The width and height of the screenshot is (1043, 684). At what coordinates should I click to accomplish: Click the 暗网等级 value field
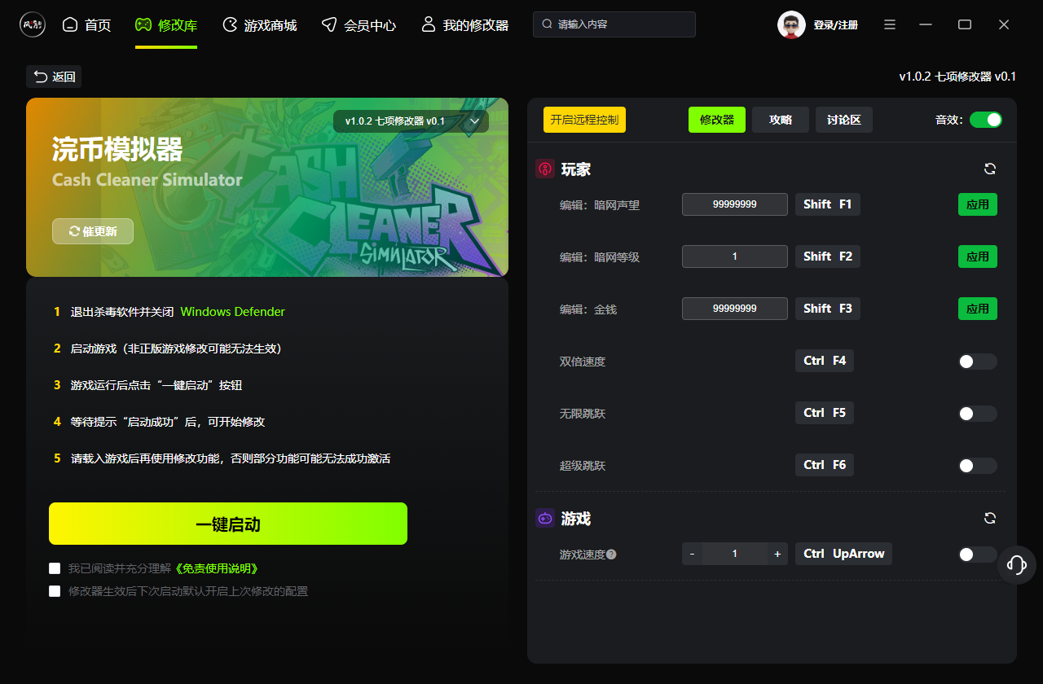(735, 256)
